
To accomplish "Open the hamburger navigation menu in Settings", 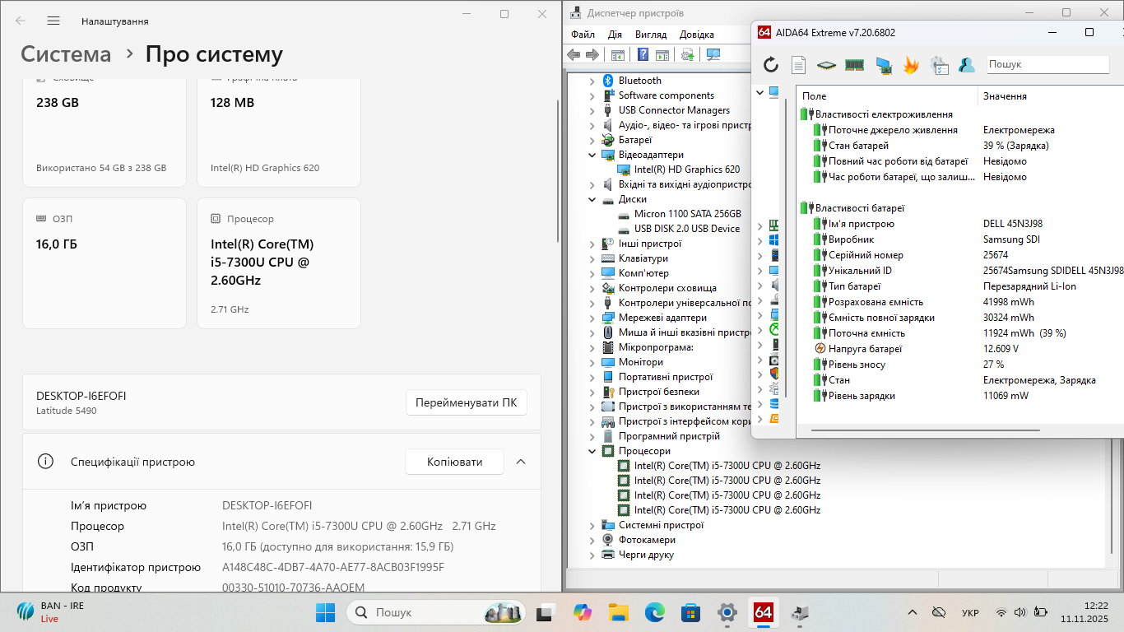I will click(53, 21).
